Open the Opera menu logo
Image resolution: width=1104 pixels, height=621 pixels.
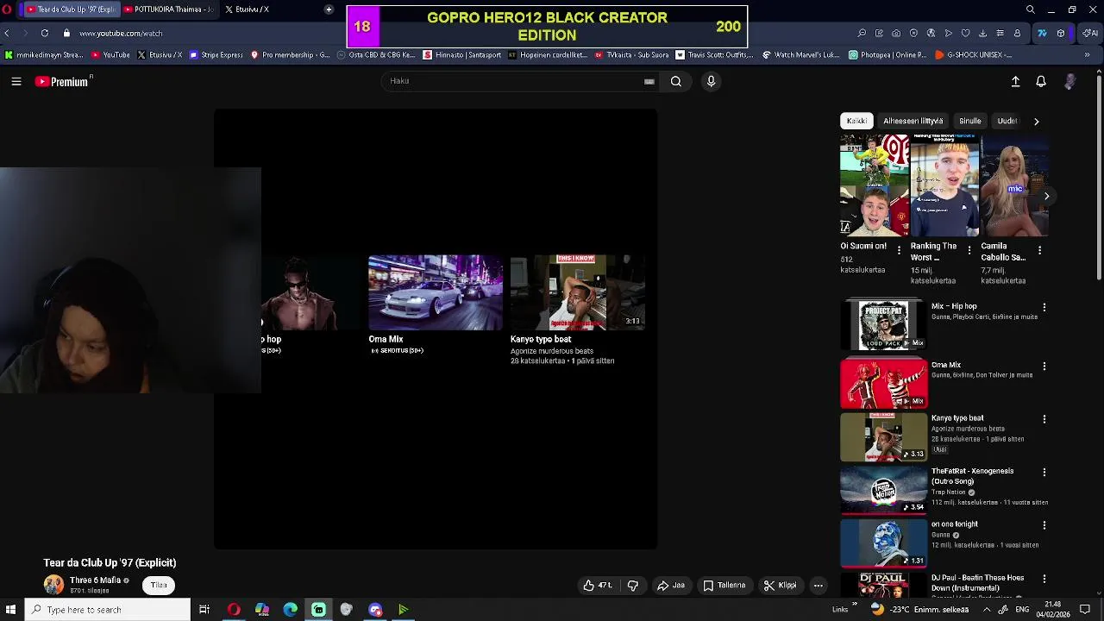coord(9,9)
